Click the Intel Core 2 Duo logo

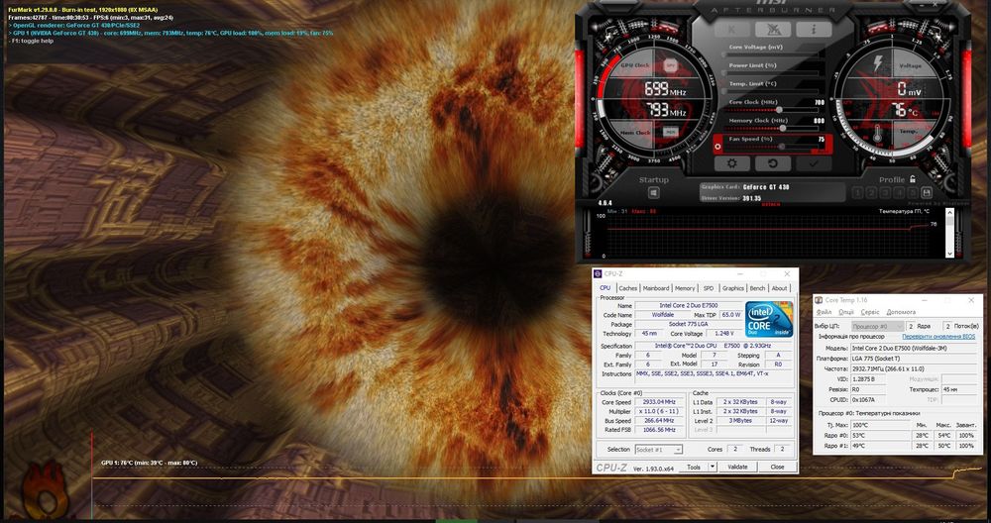[x=769, y=320]
